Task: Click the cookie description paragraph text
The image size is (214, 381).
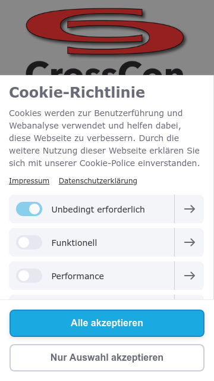Action: tap(105, 138)
